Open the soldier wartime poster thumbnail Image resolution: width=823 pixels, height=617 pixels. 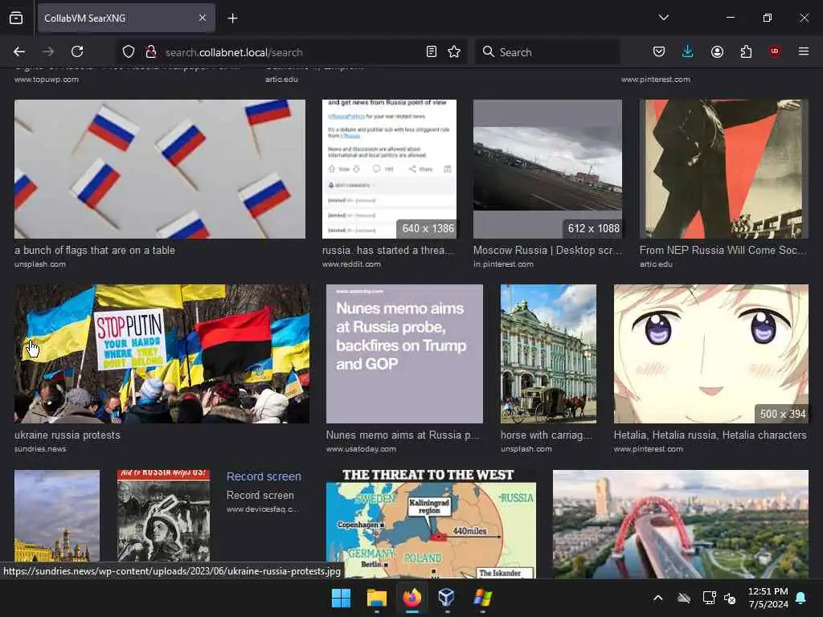click(x=163, y=516)
